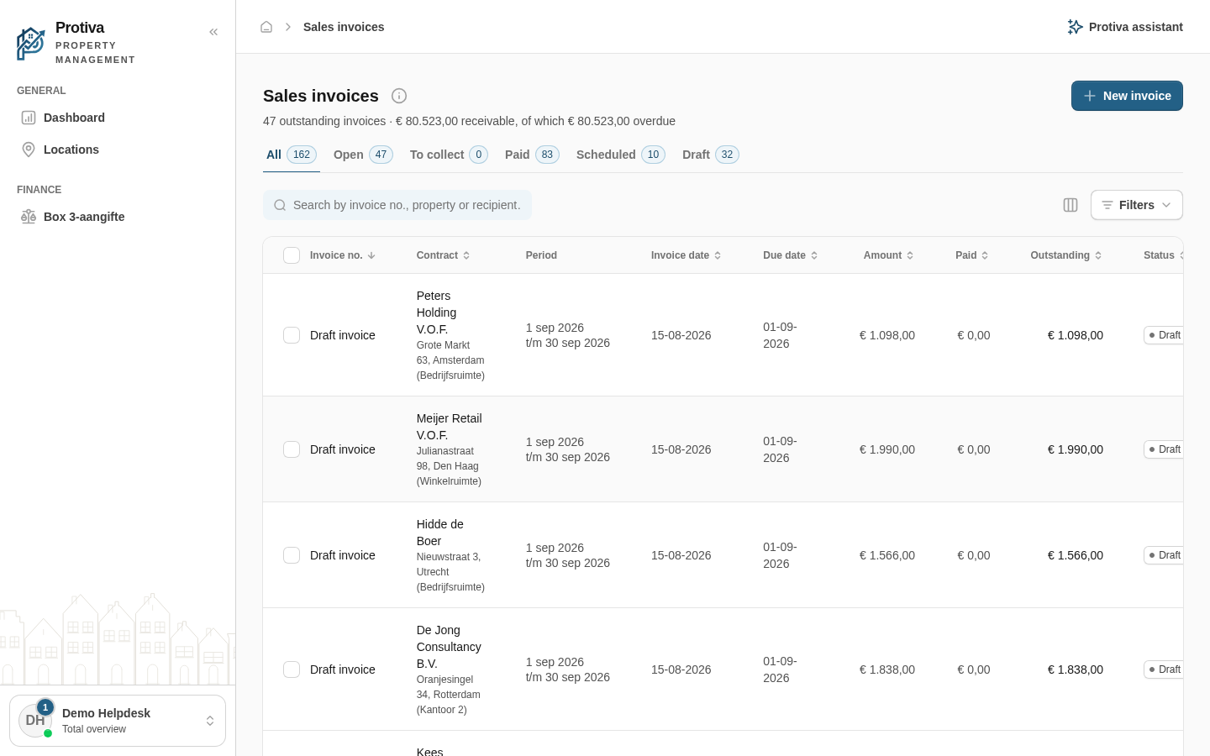This screenshot has width=1210, height=756.
Task: Select the Peters Holding V.O.F. invoice checkbox
Action: (x=292, y=335)
